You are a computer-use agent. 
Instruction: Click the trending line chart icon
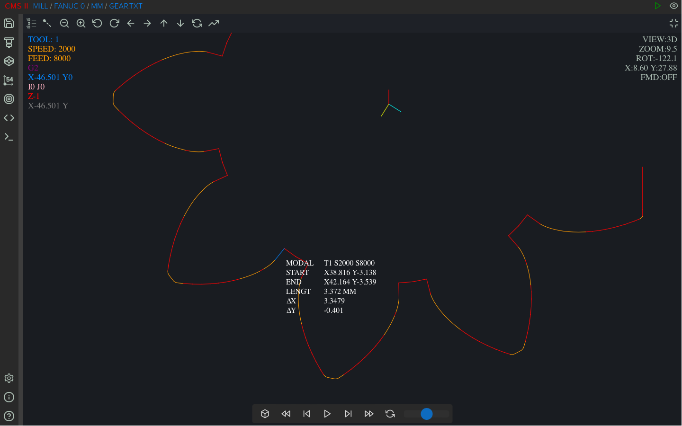[x=214, y=23]
